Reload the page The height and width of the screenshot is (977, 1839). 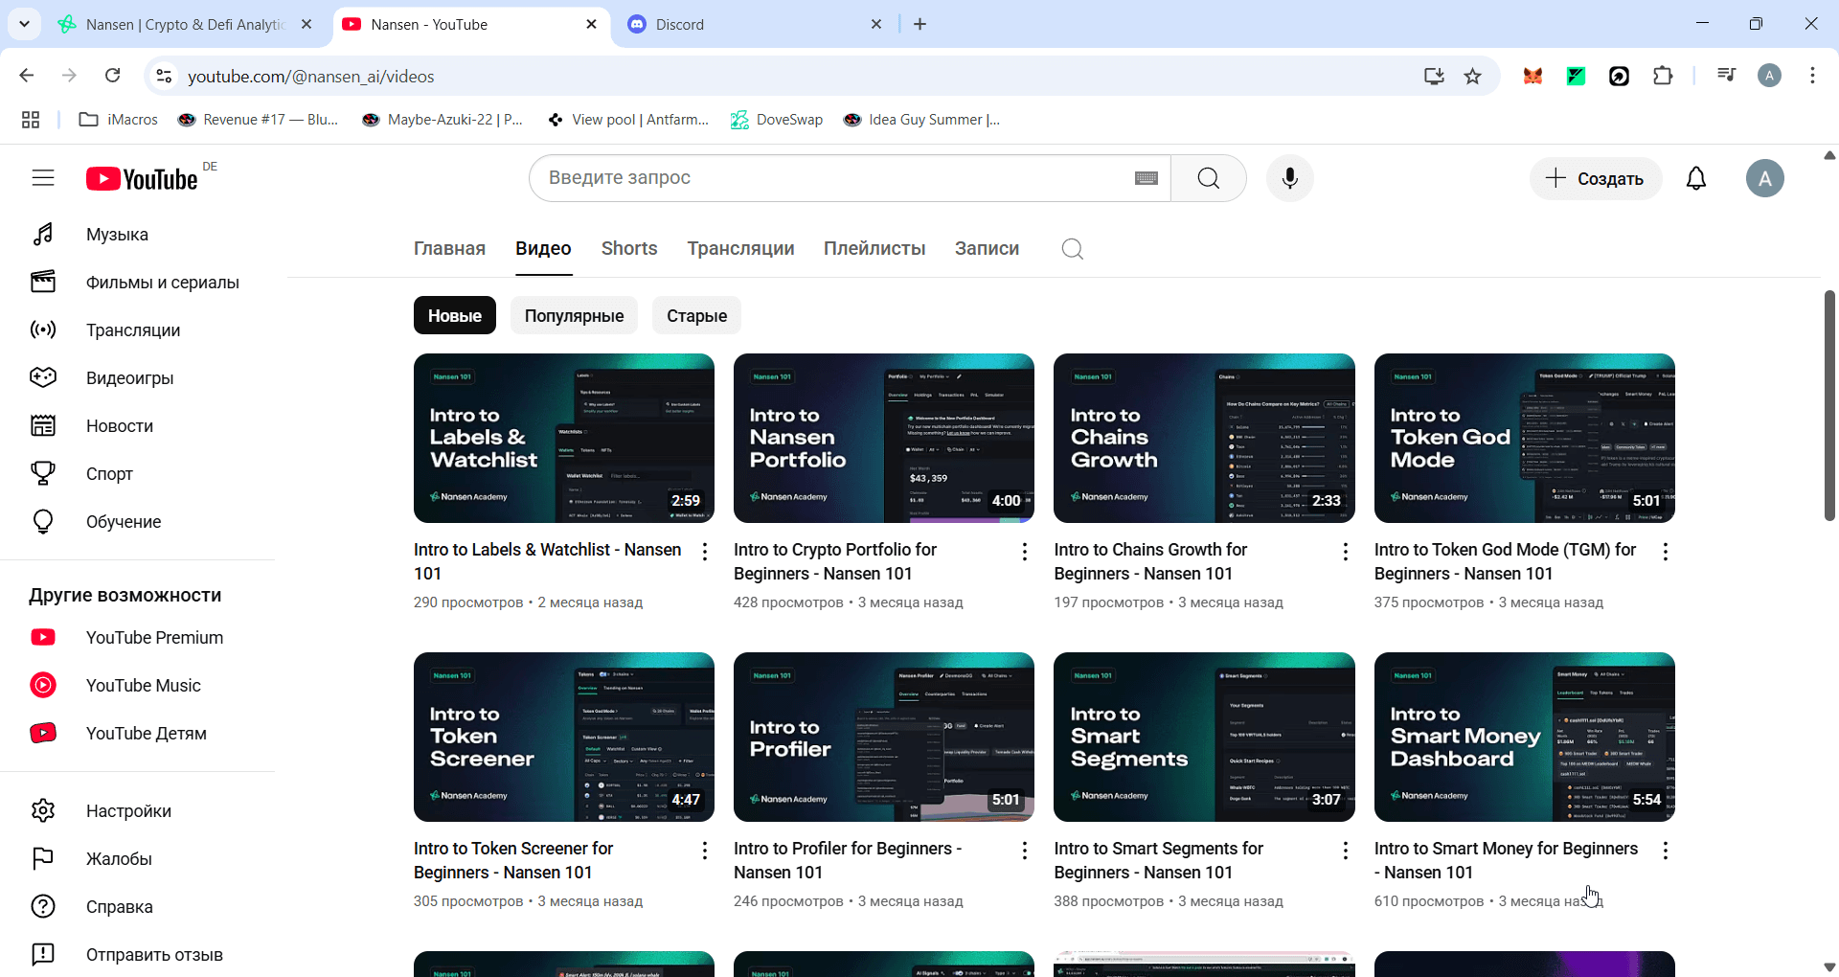point(113,76)
